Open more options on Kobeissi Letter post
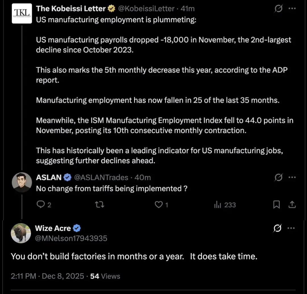This screenshot has width=307, height=294. [292, 9]
